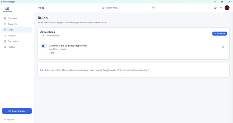233x123 pixels.
Task: Click the rule text 'Dont delete the png image types ever.'
Action: pyautogui.click(x=68, y=46)
